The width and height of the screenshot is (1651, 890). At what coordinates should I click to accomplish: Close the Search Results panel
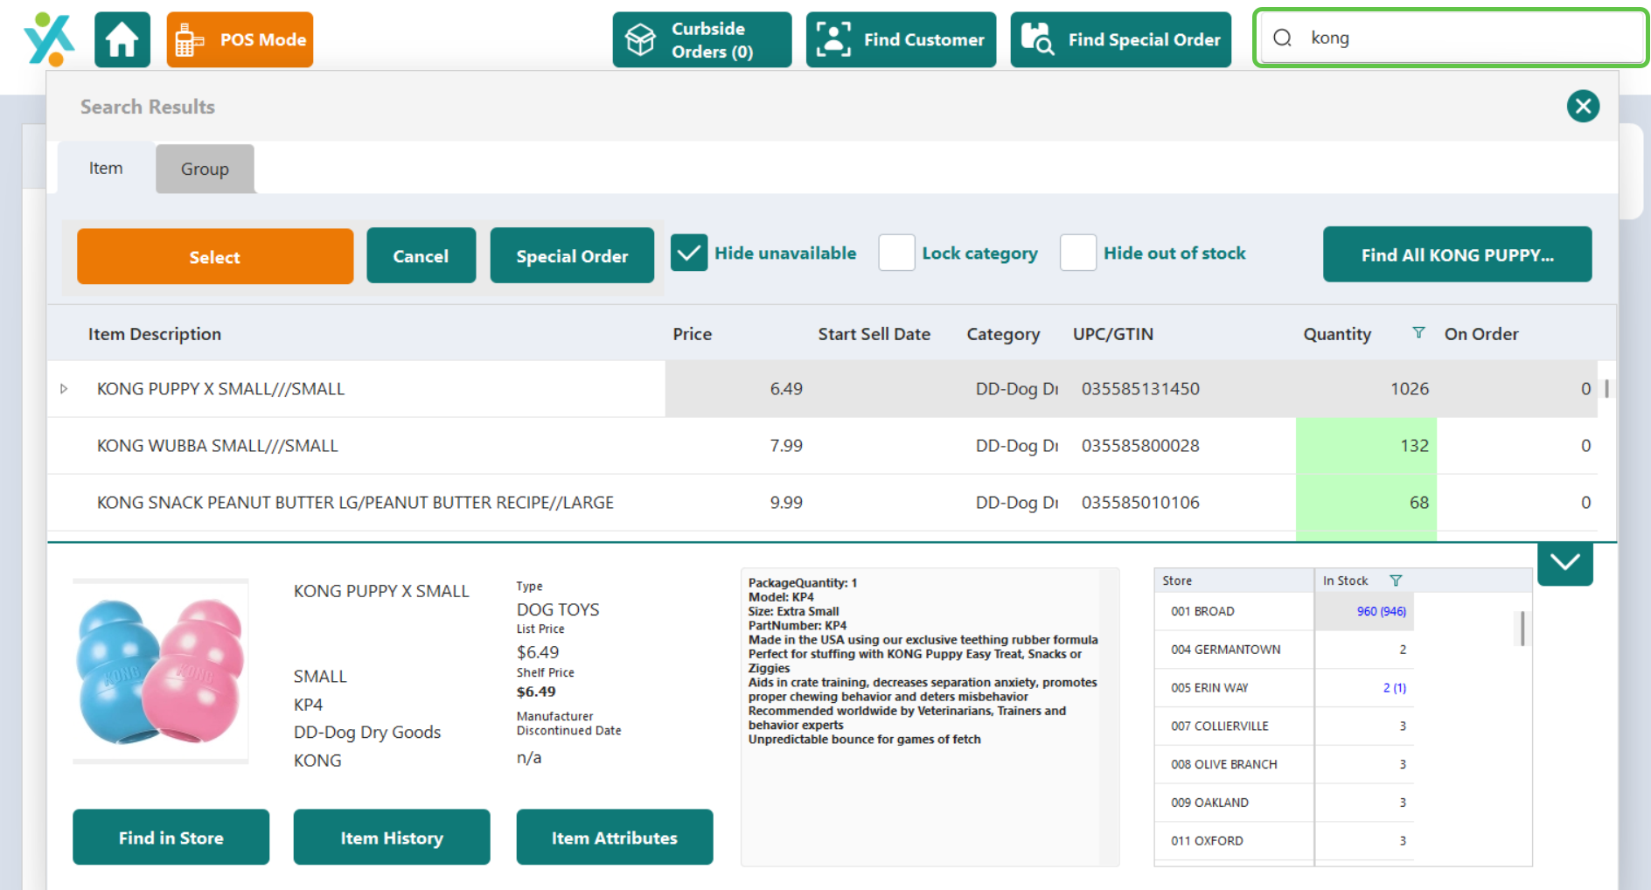(1583, 107)
